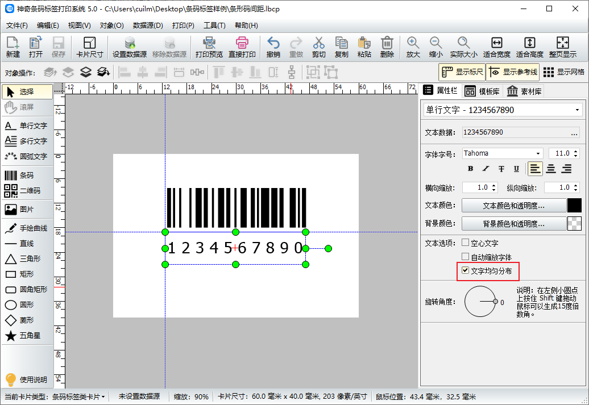Click 设置数据源 database icon

tap(130, 47)
